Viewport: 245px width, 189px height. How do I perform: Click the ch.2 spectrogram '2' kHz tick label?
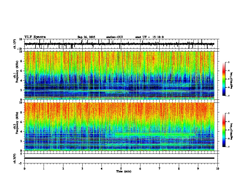(x=21, y=141)
